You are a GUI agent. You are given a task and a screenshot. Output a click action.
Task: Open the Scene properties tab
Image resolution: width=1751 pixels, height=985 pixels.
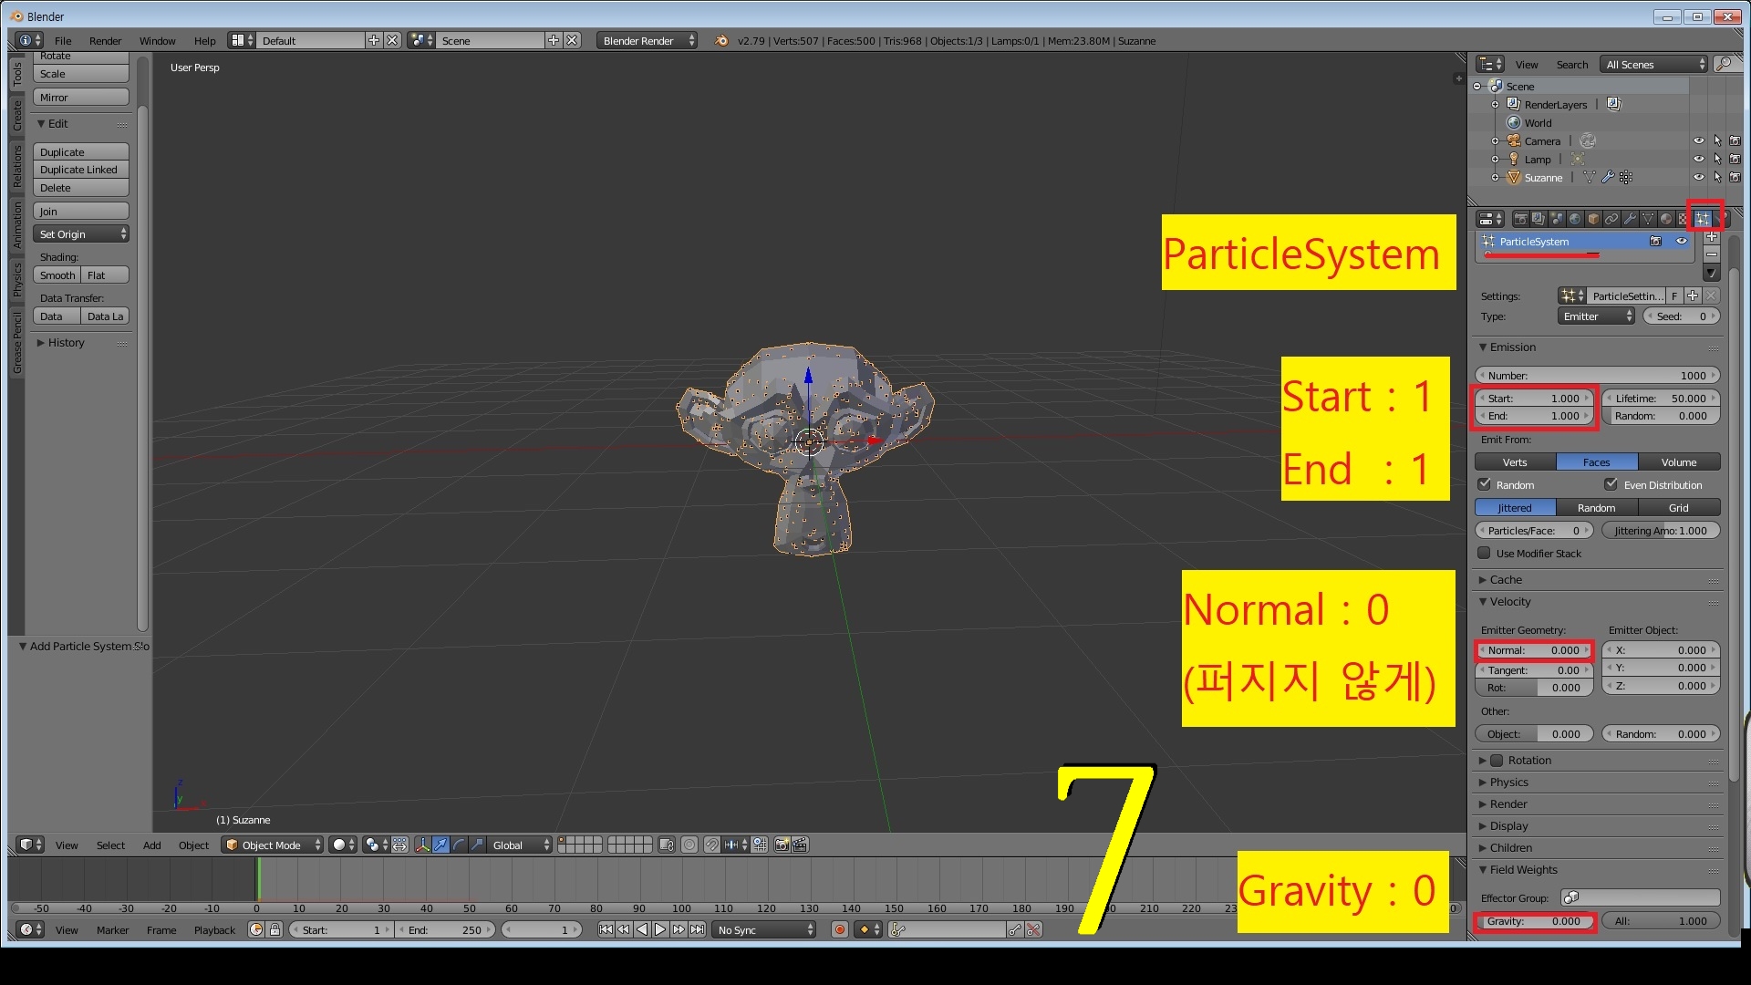[1557, 219]
